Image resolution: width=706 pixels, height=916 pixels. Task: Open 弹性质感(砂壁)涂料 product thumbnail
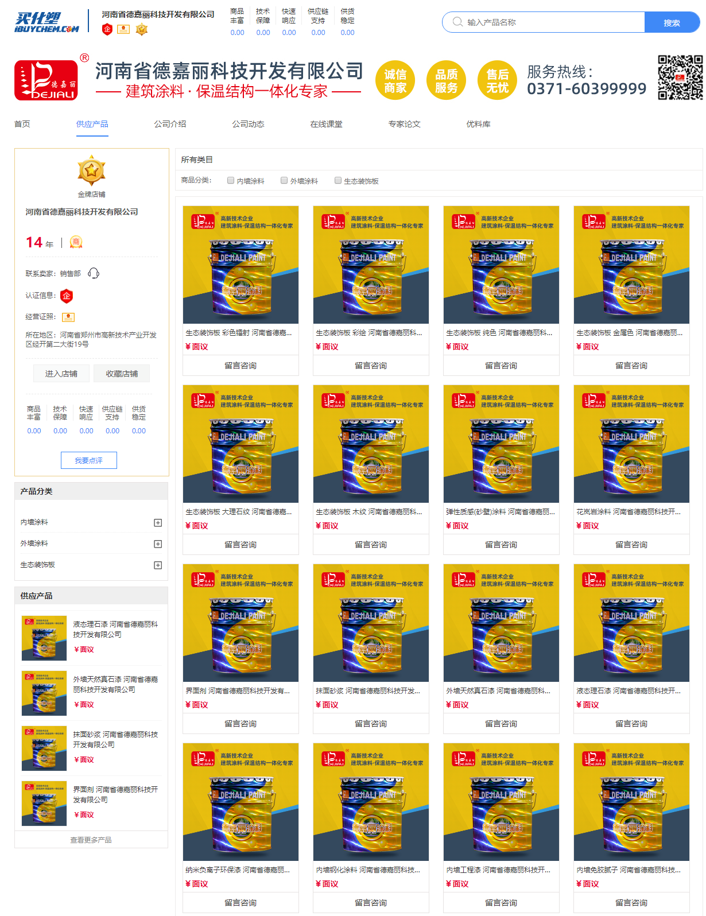(x=502, y=444)
